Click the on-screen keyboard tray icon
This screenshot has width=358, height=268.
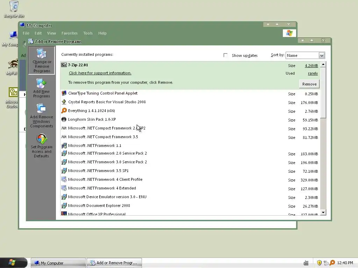click(306, 263)
